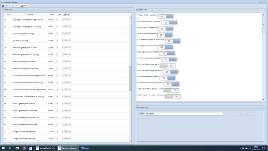Open the Windows Start menu

pos(3,148)
